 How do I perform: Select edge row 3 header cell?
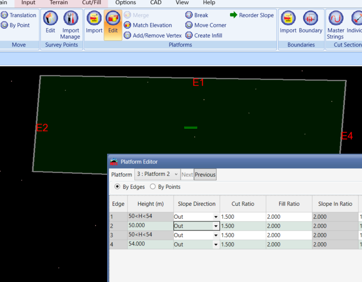point(118,235)
